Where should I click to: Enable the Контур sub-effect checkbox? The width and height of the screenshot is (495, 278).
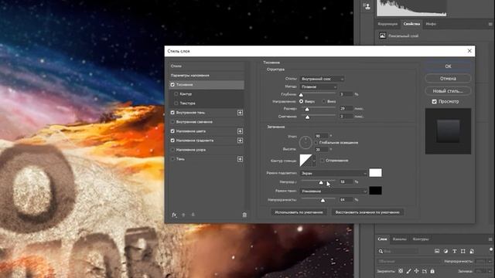click(x=176, y=94)
